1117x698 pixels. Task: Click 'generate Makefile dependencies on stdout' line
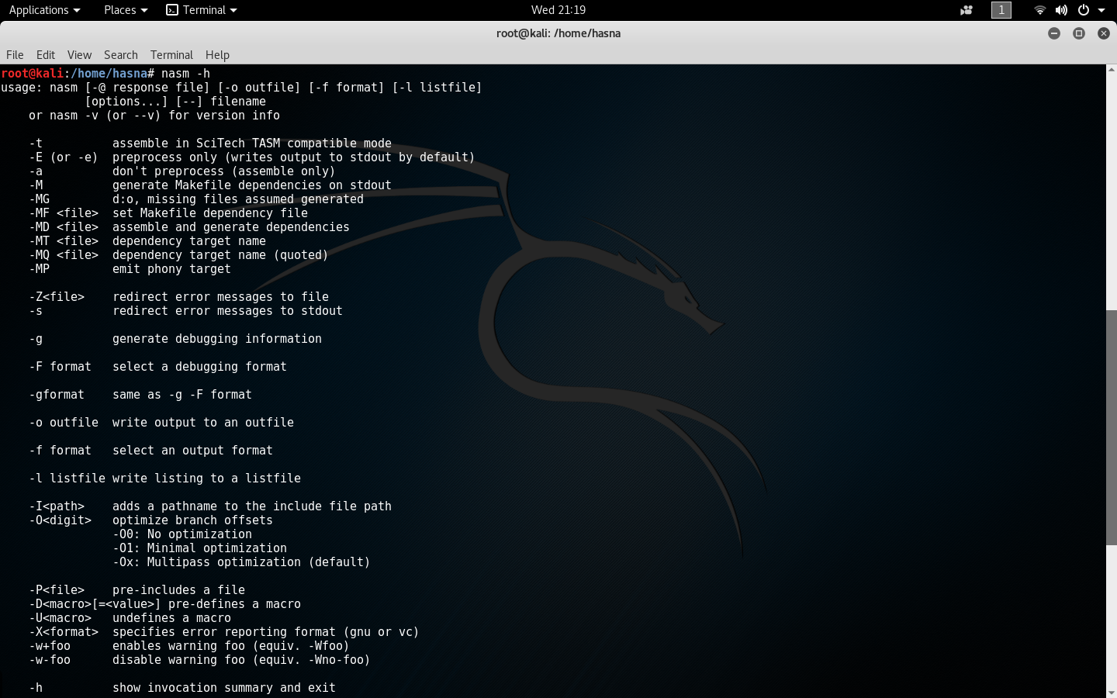pos(252,185)
